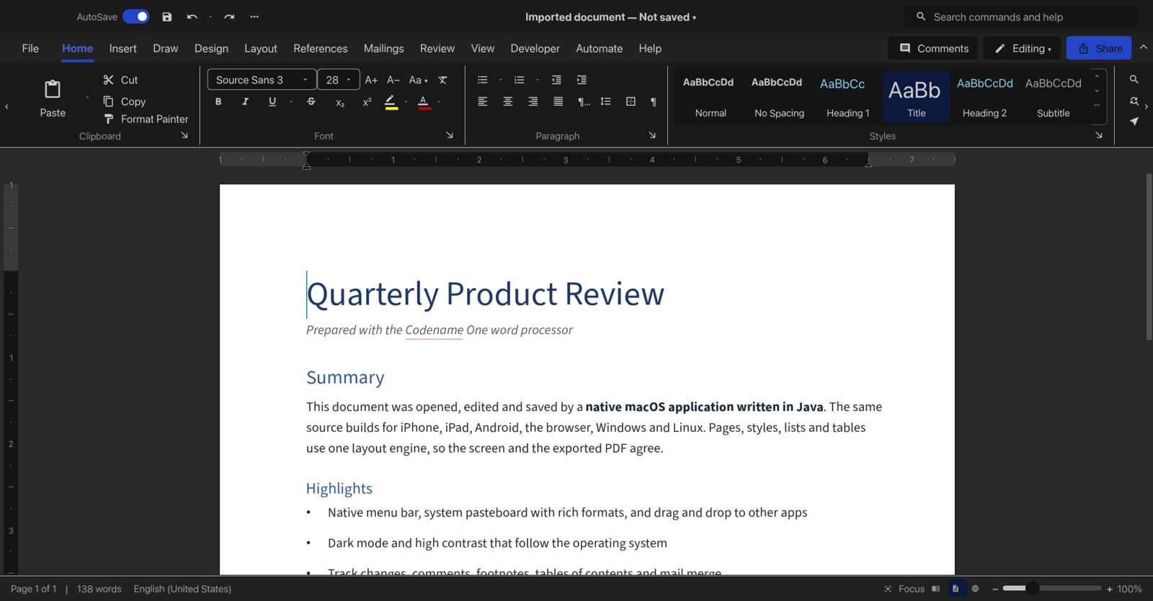Decrease paragraph indent
The height and width of the screenshot is (601, 1153).
[556, 80]
